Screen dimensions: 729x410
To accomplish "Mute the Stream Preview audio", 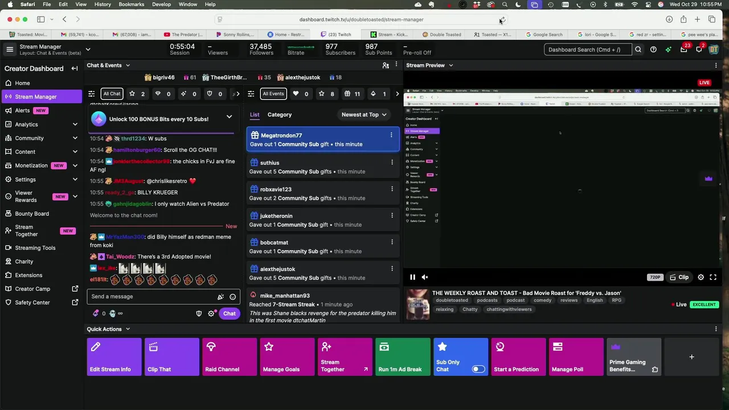I will pyautogui.click(x=425, y=277).
